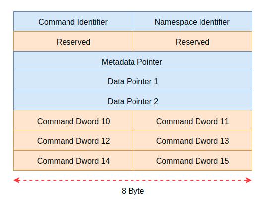Click the left red arrowhead

[17, 180]
